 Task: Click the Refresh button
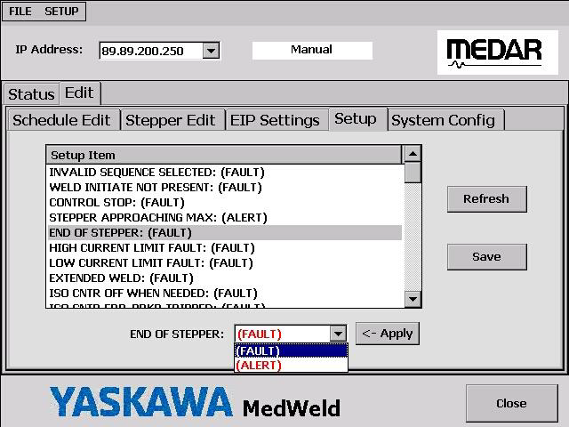[487, 199]
